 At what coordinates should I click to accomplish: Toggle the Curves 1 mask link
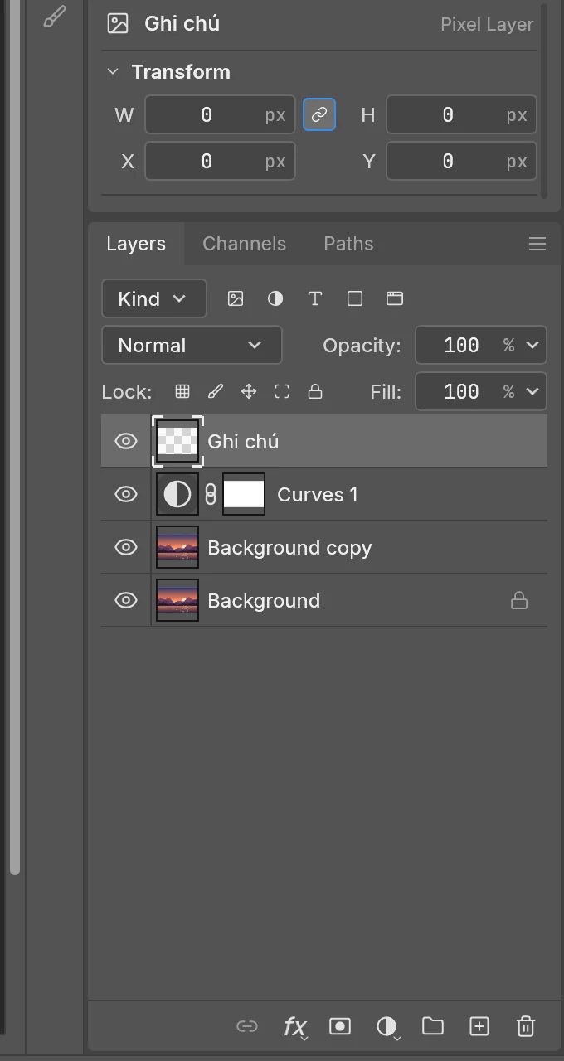point(211,494)
